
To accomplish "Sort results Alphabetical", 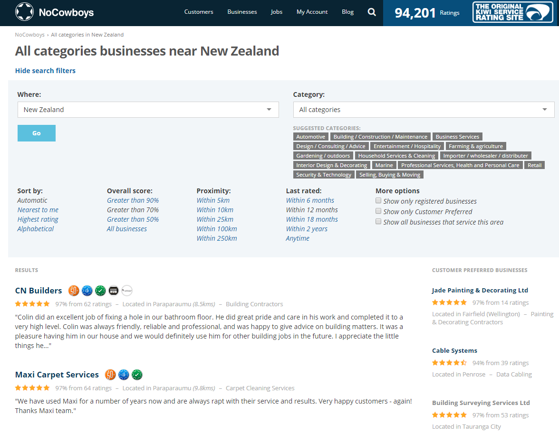I will pos(36,229).
